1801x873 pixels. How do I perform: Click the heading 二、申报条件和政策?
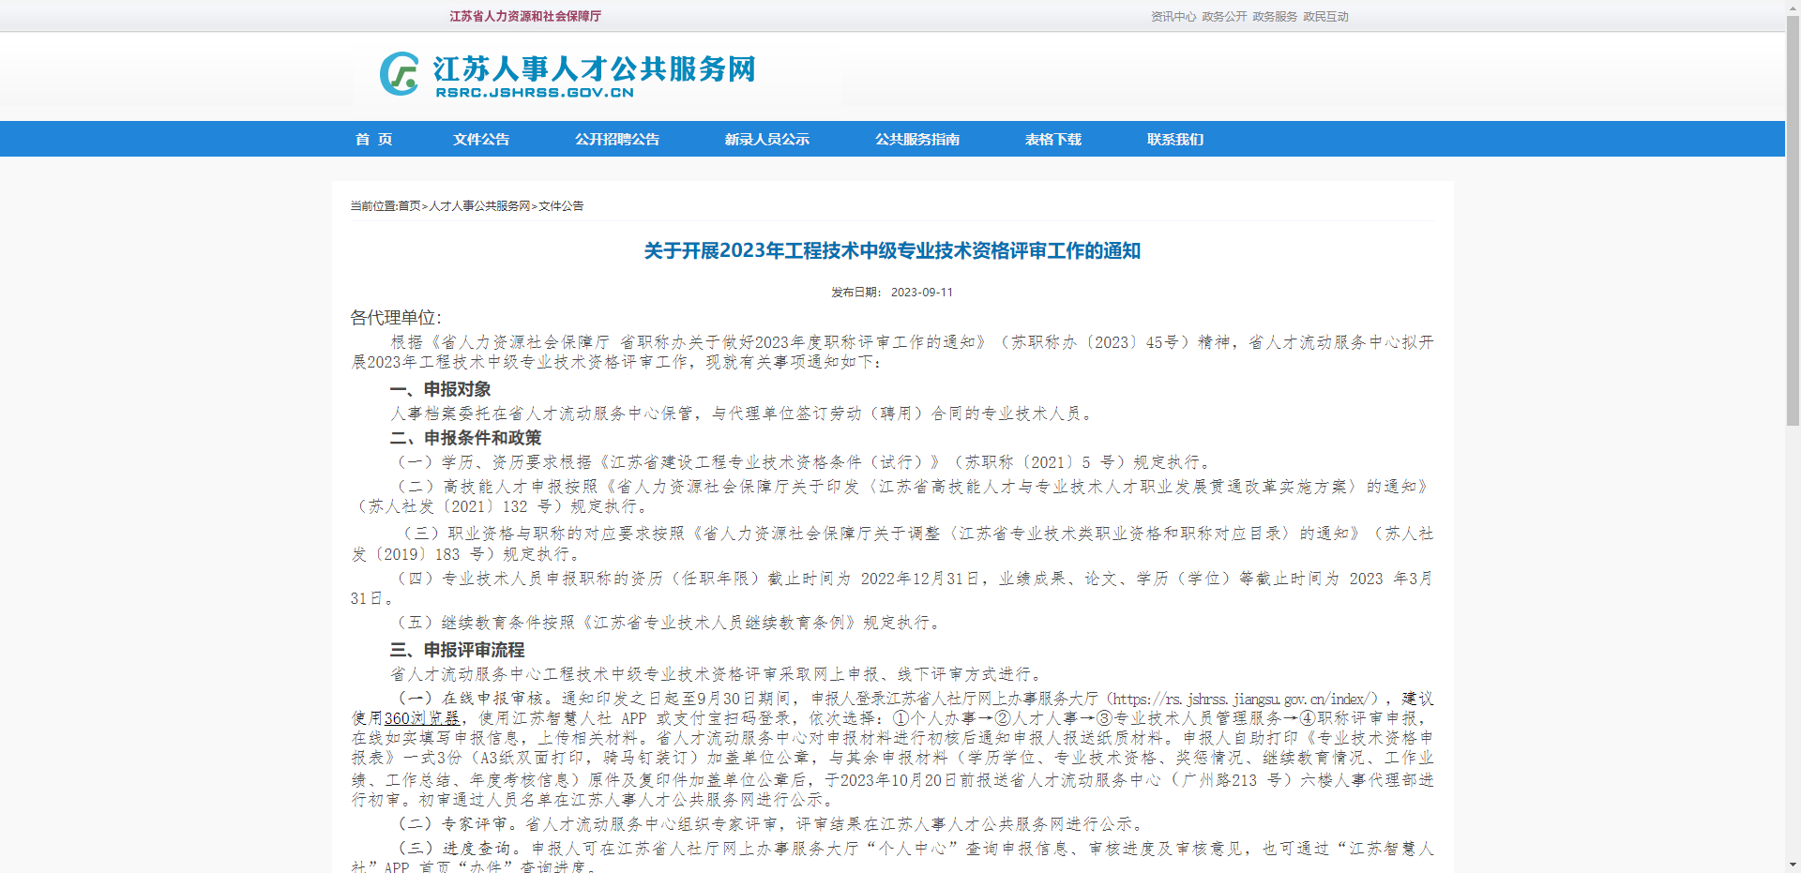[465, 438]
